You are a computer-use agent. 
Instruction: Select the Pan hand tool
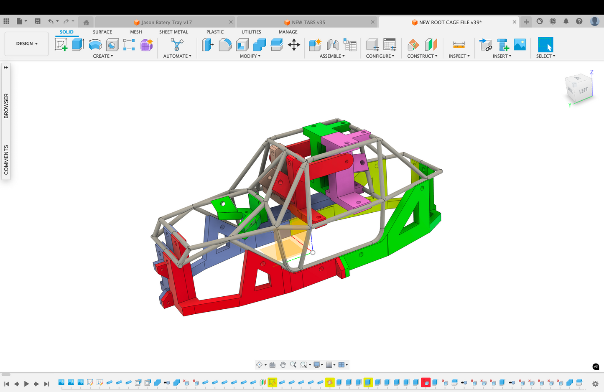tap(283, 365)
